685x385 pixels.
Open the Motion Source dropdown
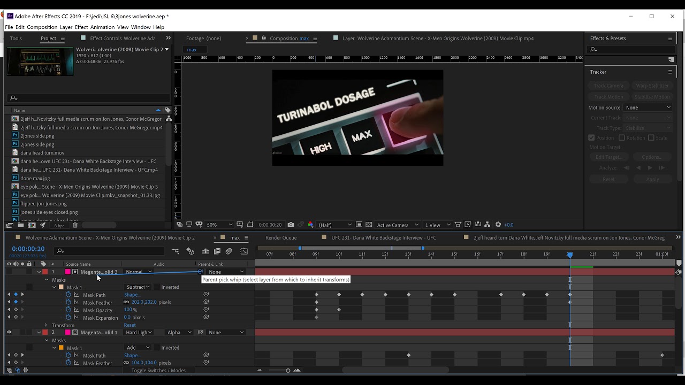pyautogui.click(x=648, y=107)
